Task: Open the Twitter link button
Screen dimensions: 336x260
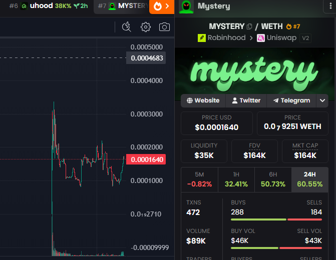Action: pyautogui.click(x=246, y=100)
